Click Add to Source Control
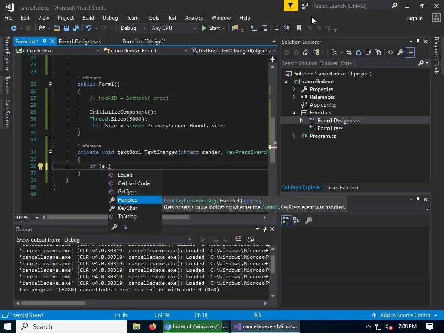Viewport: 444px width, 333px height. [x=405, y=315]
